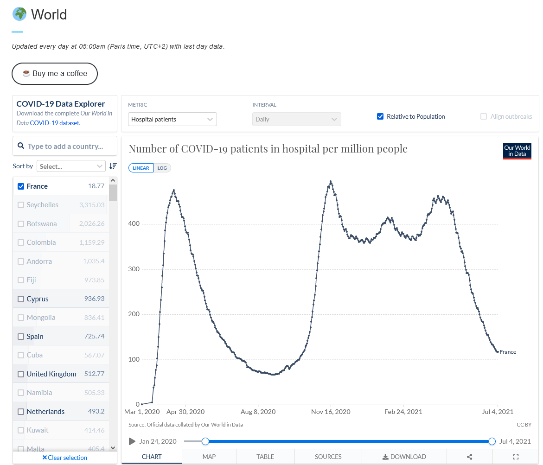Click the Buy me a coffee button

[55, 74]
